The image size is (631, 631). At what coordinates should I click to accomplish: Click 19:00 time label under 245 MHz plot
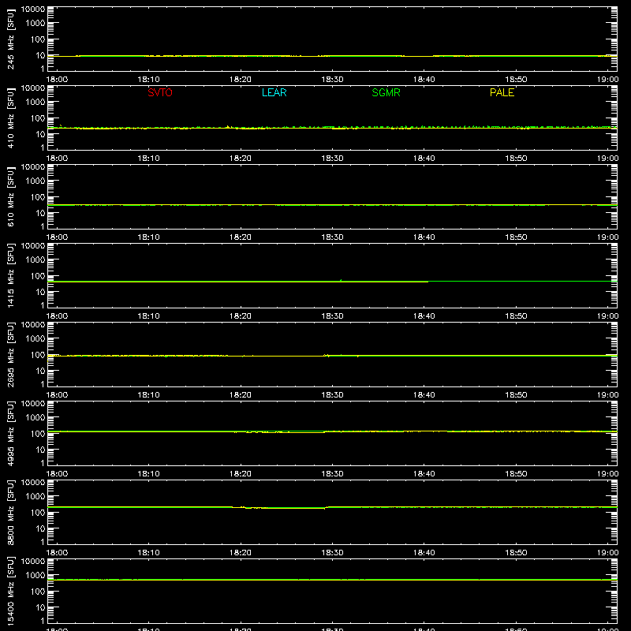[607, 80]
